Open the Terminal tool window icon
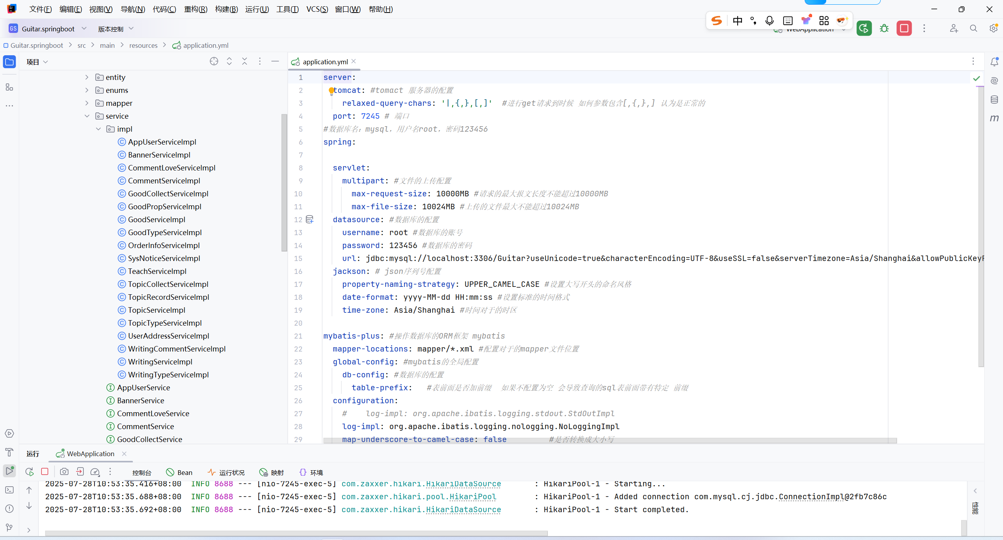The width and height of the screenshot is (1003, 540). 9,490
